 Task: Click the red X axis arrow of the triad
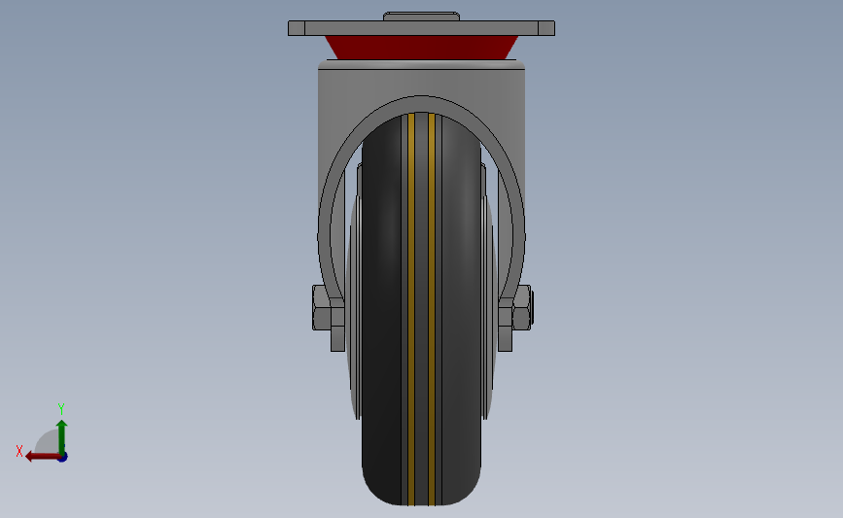[42, 457]
